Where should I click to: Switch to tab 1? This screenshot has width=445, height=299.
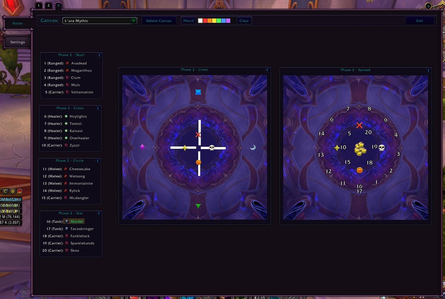pos(39,5)
